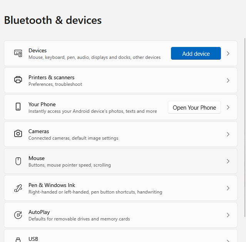Click the Your Phone smartphone icon
This screenshot has width=246, height=242.
coord(18,107)
